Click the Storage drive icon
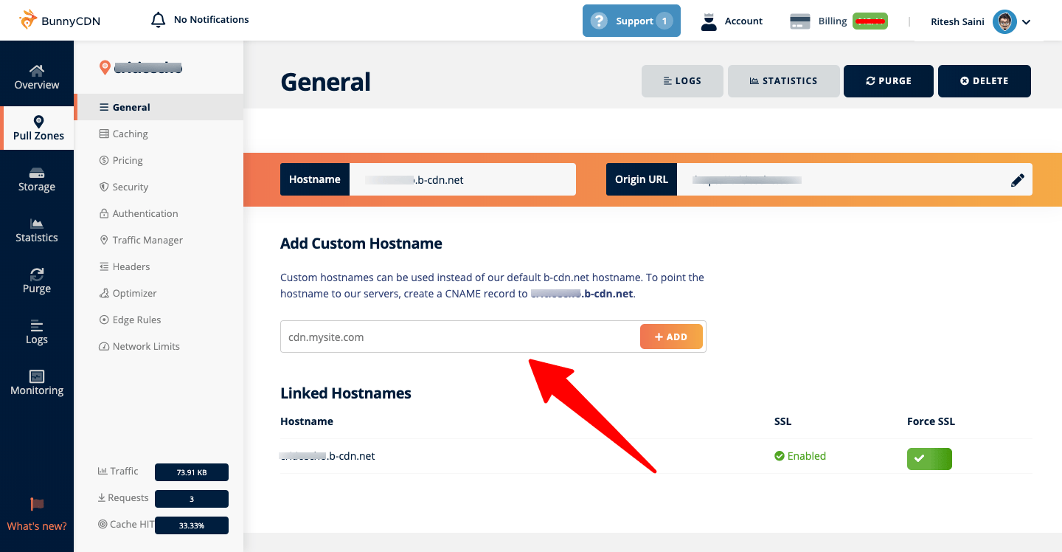1062x552 pixels. (x=37, y=173)
